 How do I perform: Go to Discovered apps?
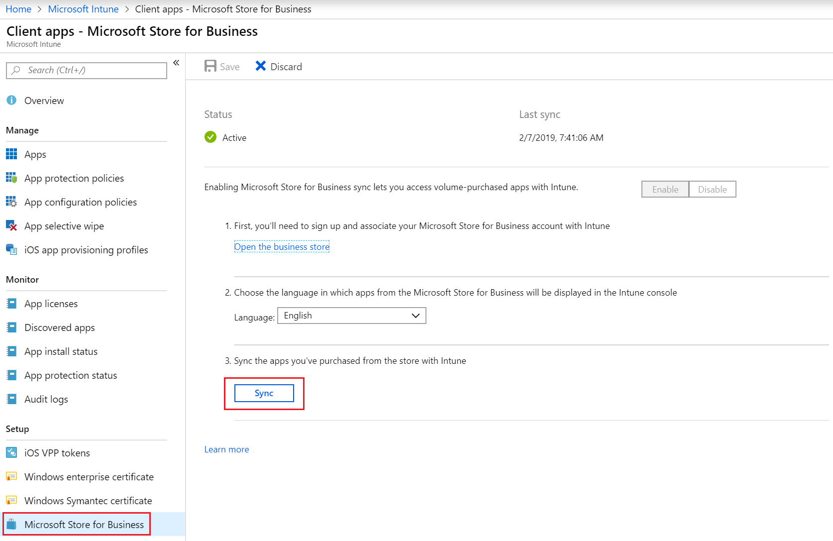pos(59,327)
